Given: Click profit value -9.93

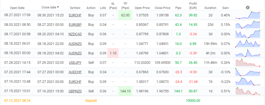Looking at the screenshot, I should click(193, 72).
